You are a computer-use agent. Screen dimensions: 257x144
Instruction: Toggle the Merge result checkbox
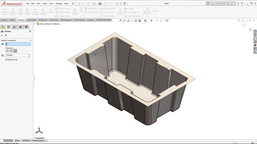[x=6, y=60]
